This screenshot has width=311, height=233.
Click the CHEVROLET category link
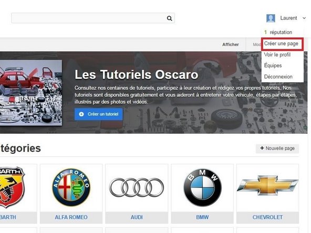coord(267,217)
